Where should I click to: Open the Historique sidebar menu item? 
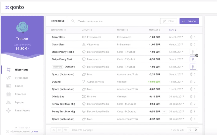[22, 70]
